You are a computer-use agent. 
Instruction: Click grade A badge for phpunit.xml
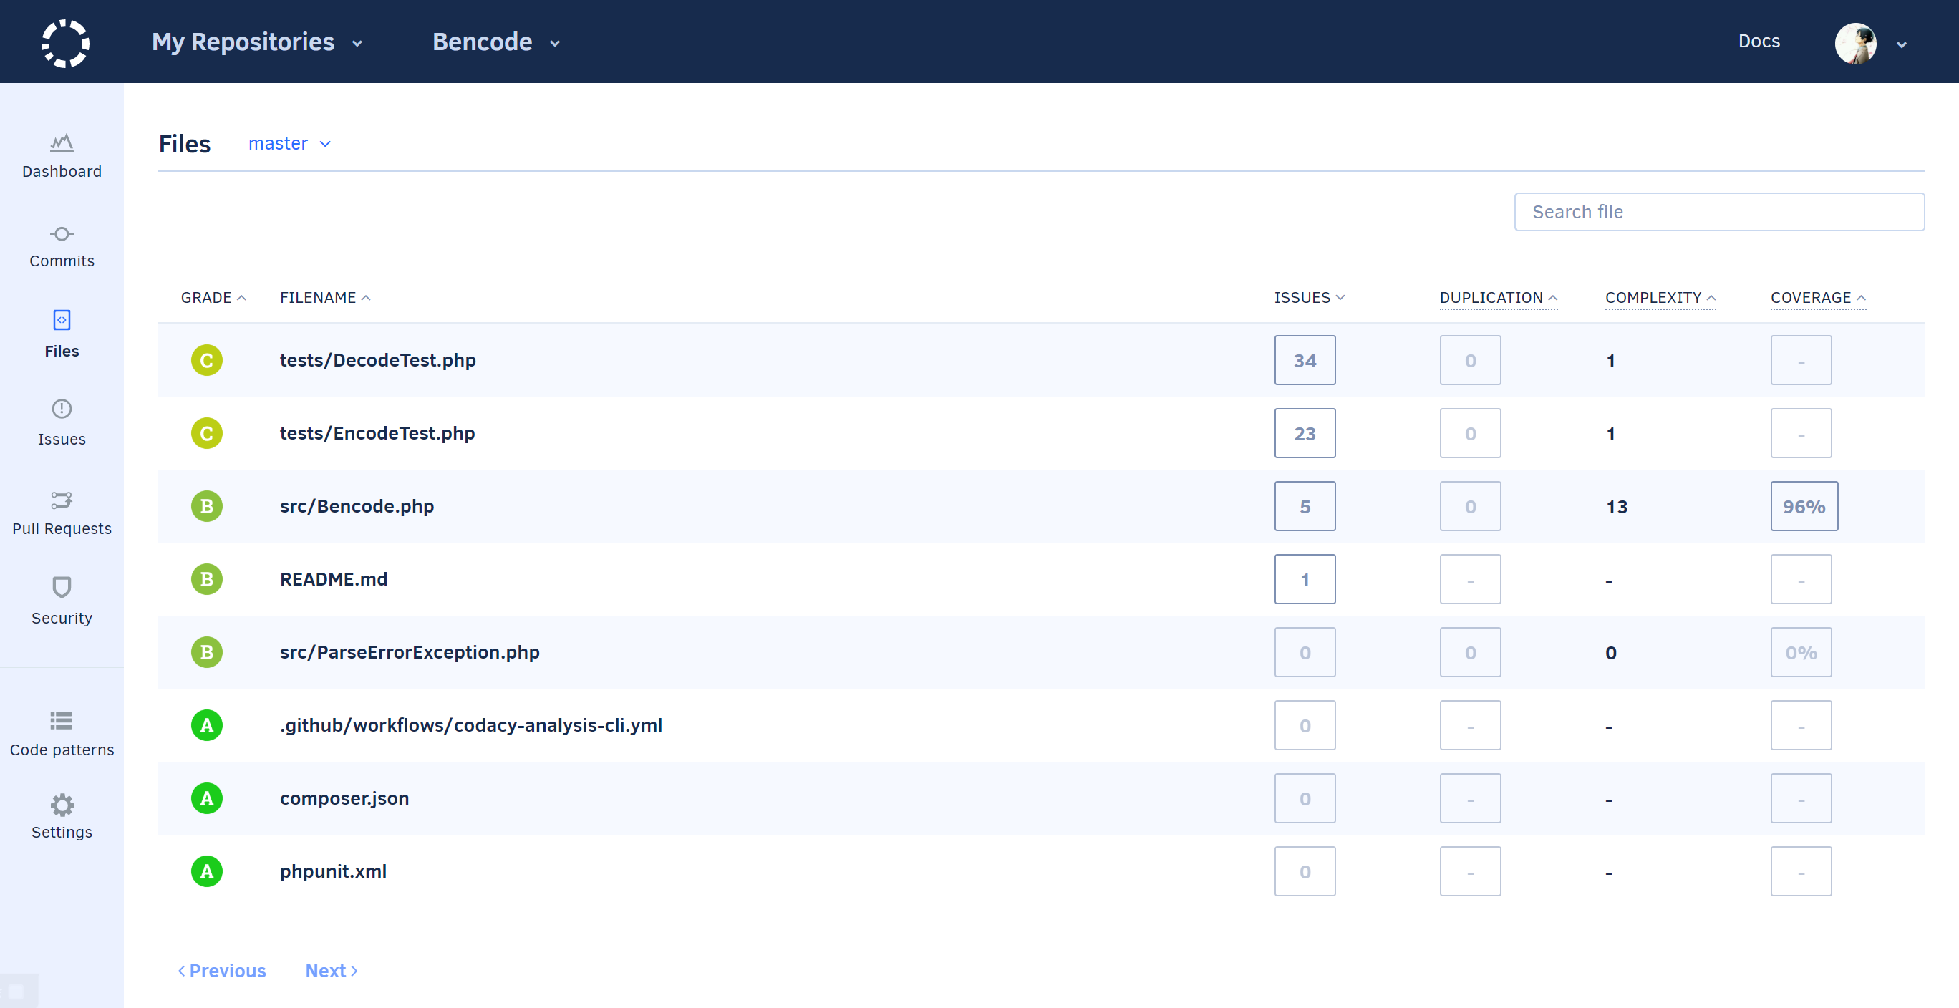coord(207,871)
